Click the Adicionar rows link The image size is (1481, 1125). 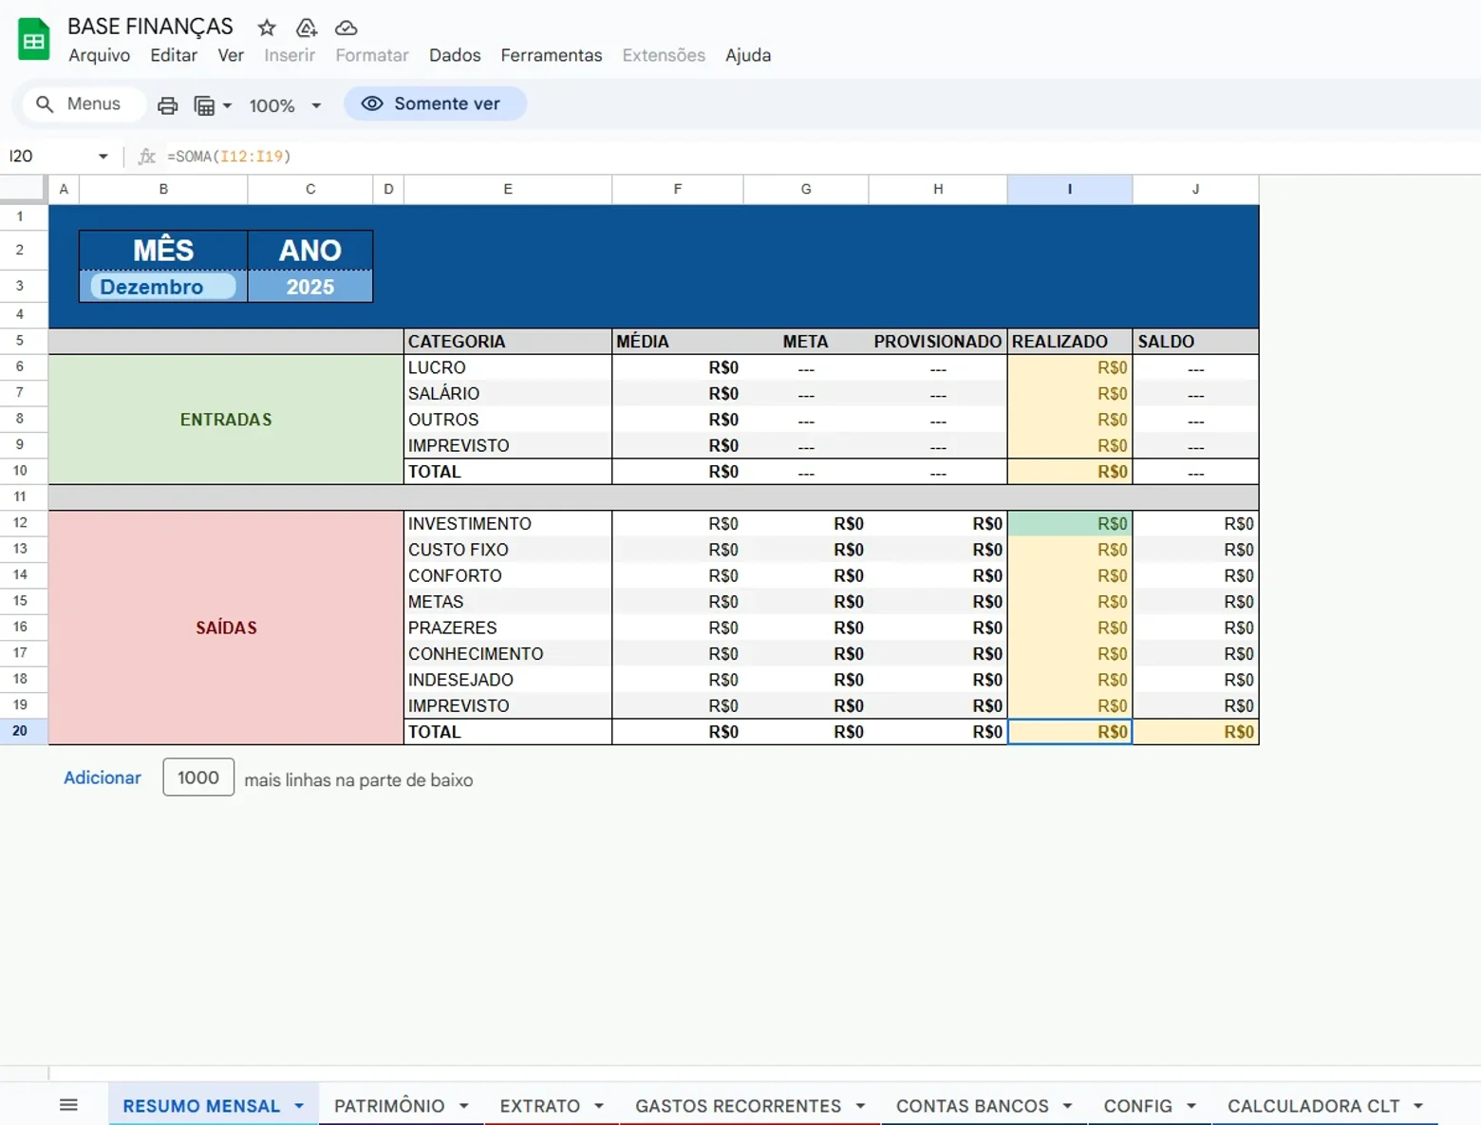pyautogui.click(x=103, y=778)
